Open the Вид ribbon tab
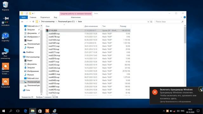 (x=56, y=17)
